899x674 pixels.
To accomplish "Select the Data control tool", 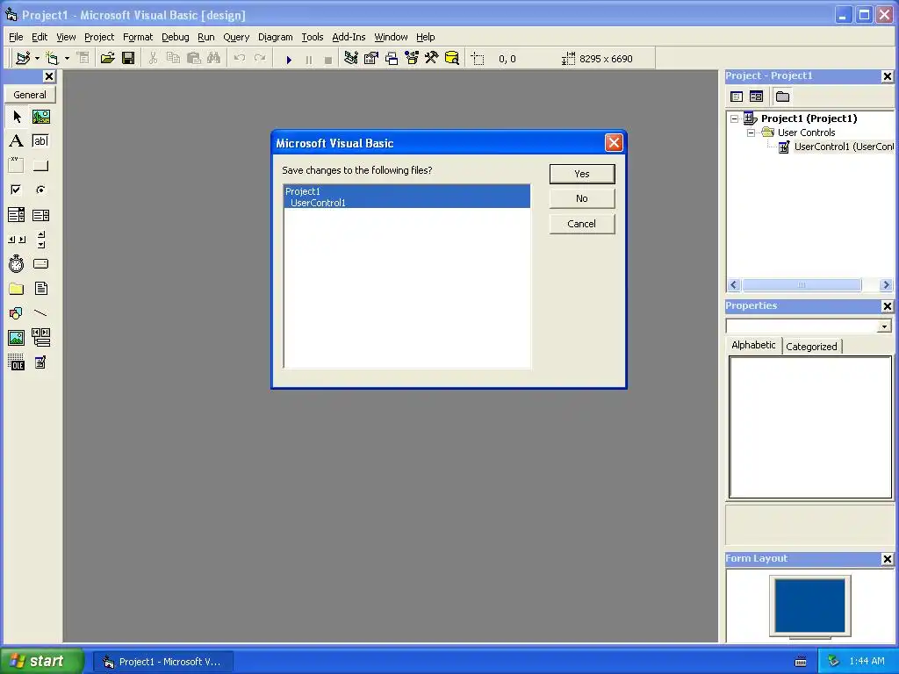I will pos(40,338).
